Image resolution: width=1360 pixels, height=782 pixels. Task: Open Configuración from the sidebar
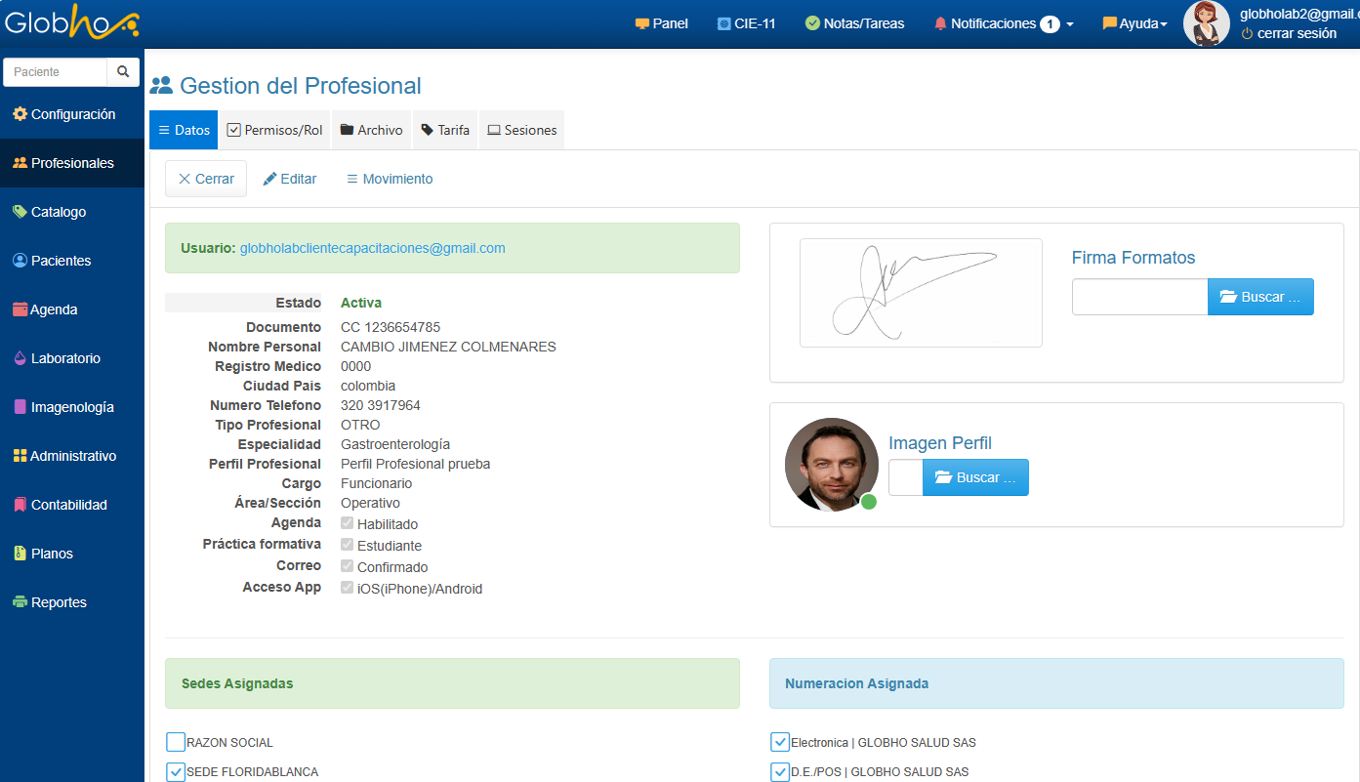pyautogui.click(x=72, y=114)
